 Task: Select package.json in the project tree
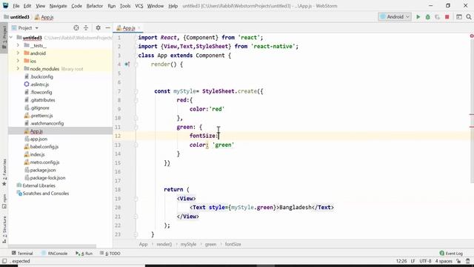(x=43, y=170)
